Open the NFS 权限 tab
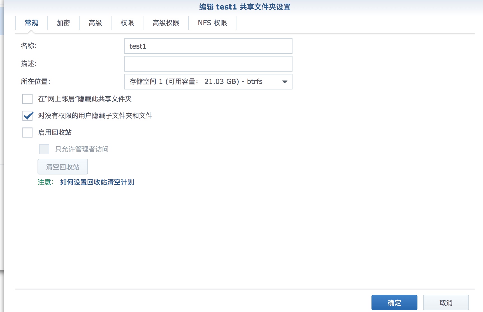Screen dimensions: 483x312 pyautogui.click(x=212, y=23)
